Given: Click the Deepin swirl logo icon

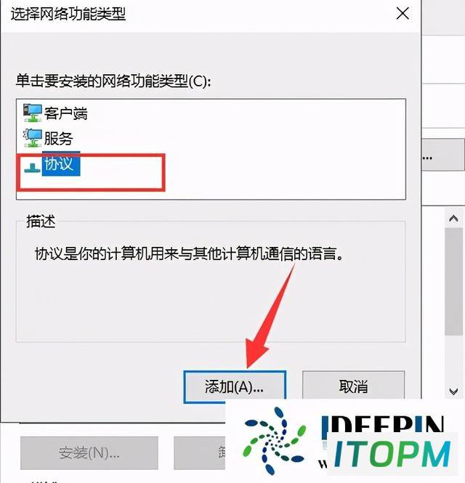Looking at the screenshot, I should (x=274, y=441).
